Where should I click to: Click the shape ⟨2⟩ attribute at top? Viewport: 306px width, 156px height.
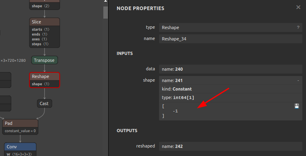click(x=41, y=6)
